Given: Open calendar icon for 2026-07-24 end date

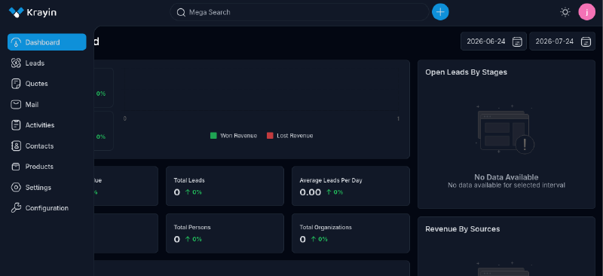Looking at the screenshot, I should point(586,41).
